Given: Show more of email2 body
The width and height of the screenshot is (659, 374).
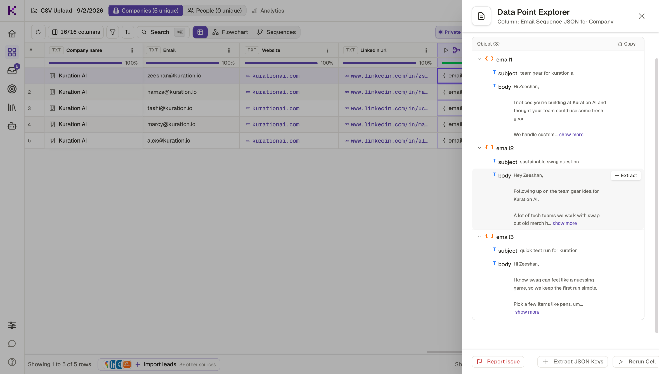Looking at the screenshot, I should pos(565,223).
